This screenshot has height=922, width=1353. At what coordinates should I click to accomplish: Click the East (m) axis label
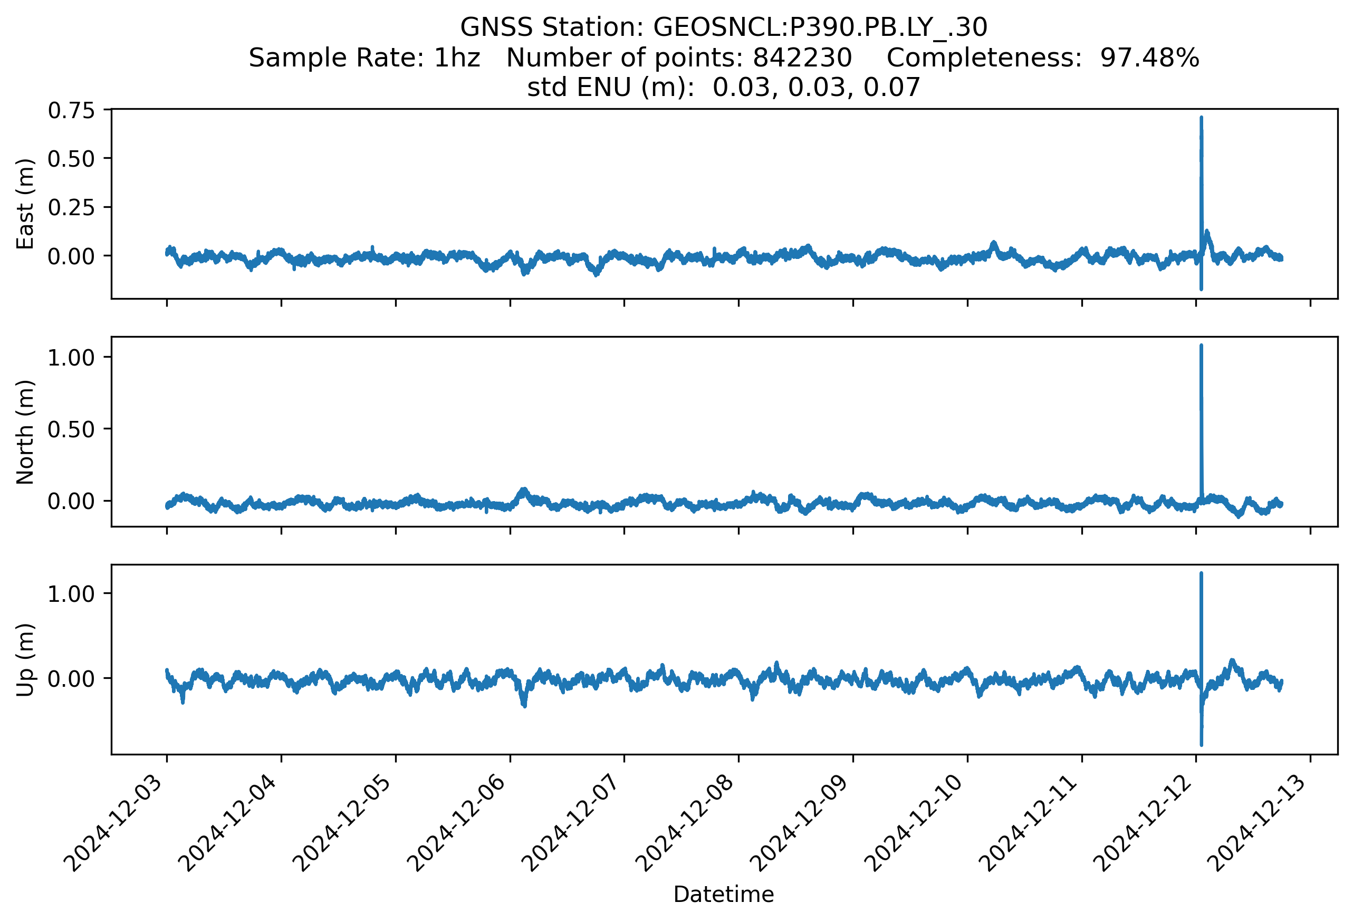[25, 204]
